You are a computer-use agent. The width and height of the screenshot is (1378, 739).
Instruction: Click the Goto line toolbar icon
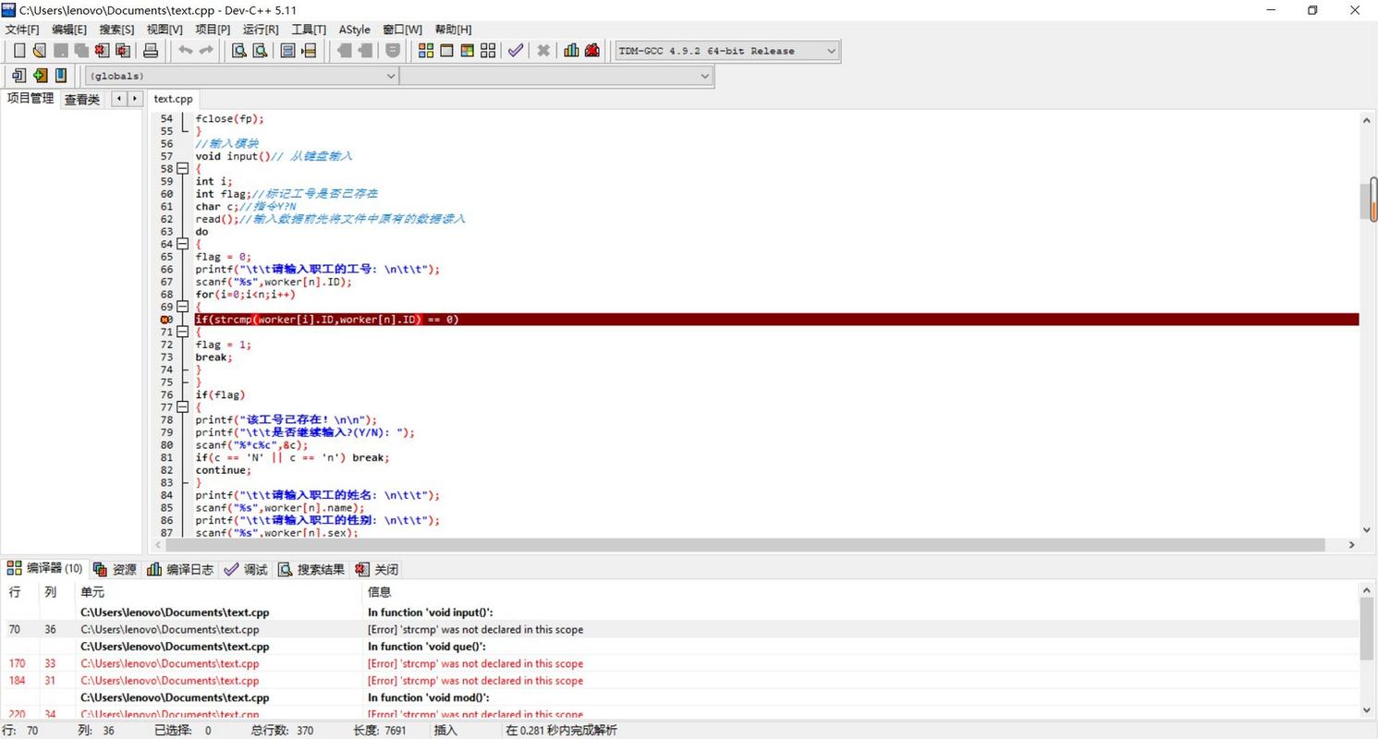(x=309, y=51)
